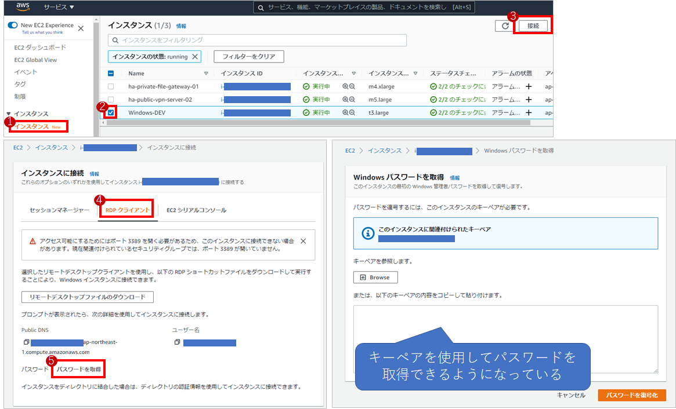Zoom out on Windows-DEV state
676x409 pixels.
click(352, 112)
